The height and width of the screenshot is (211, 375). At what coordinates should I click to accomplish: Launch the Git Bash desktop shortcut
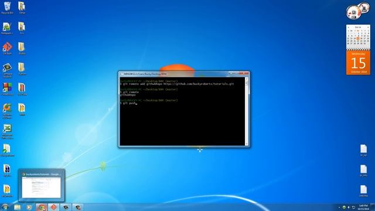[x=7, y=48]
